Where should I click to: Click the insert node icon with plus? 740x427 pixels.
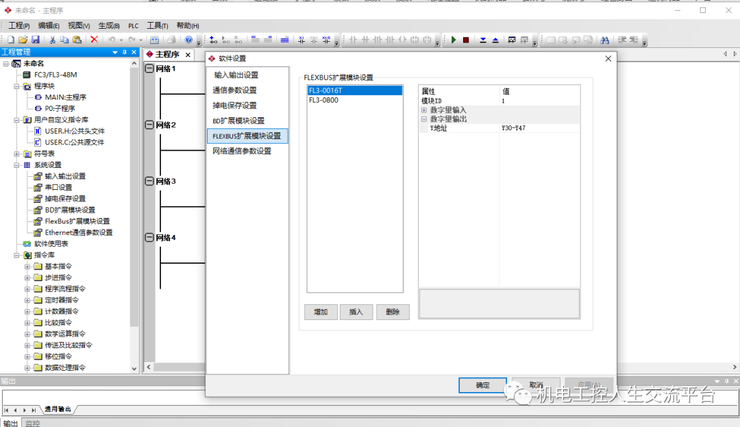click(x=213, y=40)
